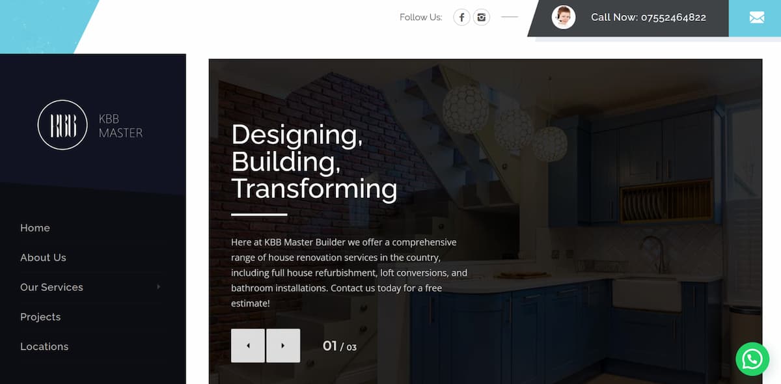The image size is (781, 384).
Task: Select Our Services in the sidebar
Action: coord(51,287)
